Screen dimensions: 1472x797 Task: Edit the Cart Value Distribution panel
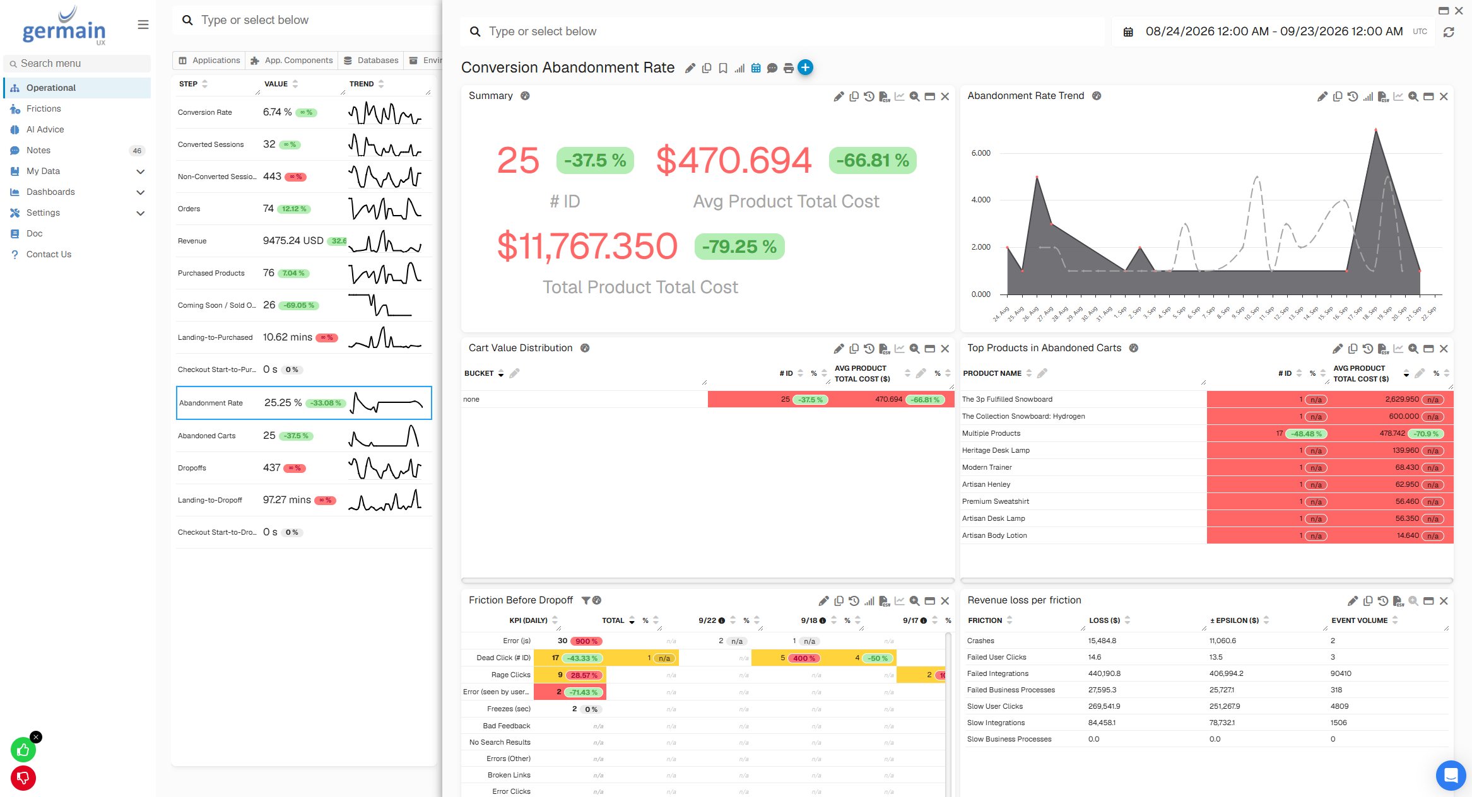(x=839, y=349)
